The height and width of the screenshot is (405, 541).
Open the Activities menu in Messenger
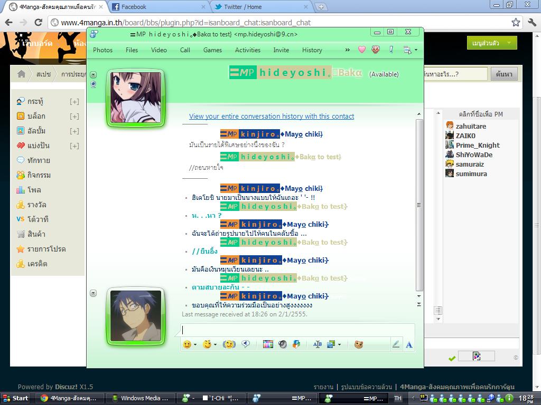pyautogui.click(x=248, y=50)
